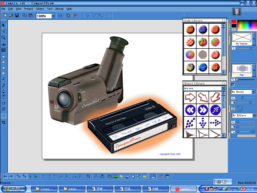Open the No Texture dropdown arrow
The image size is (257, 193).
254,39
